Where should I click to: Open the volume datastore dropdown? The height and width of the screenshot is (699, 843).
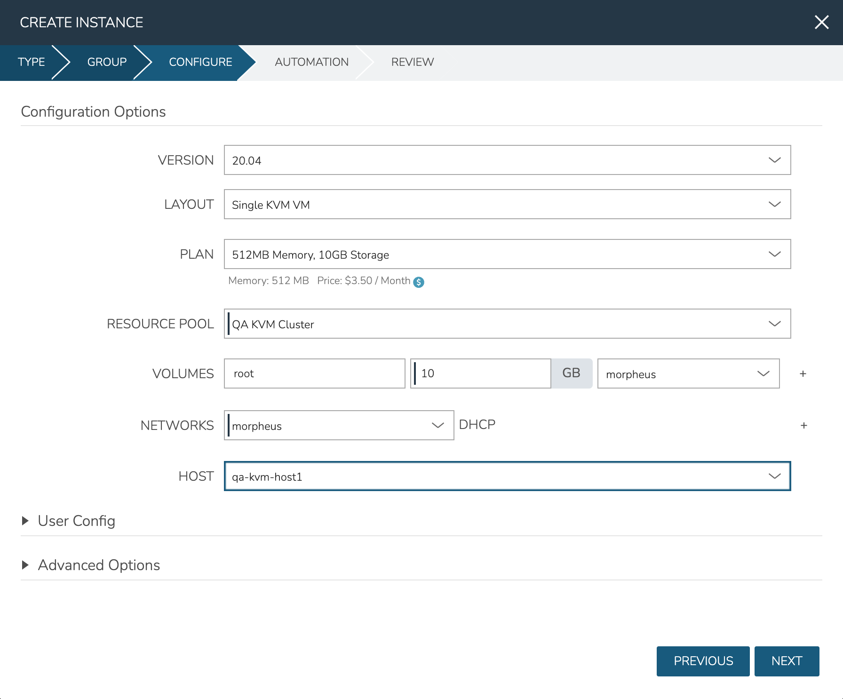point(688,373)
